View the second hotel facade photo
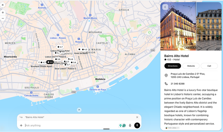 [x=209, y=26]
